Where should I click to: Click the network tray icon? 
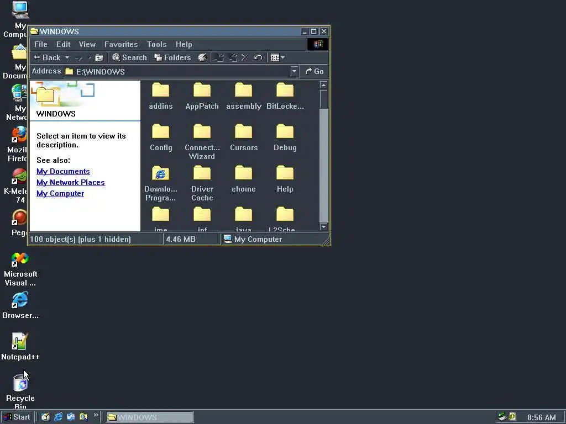pyautogui.click(x=502, y=417)
